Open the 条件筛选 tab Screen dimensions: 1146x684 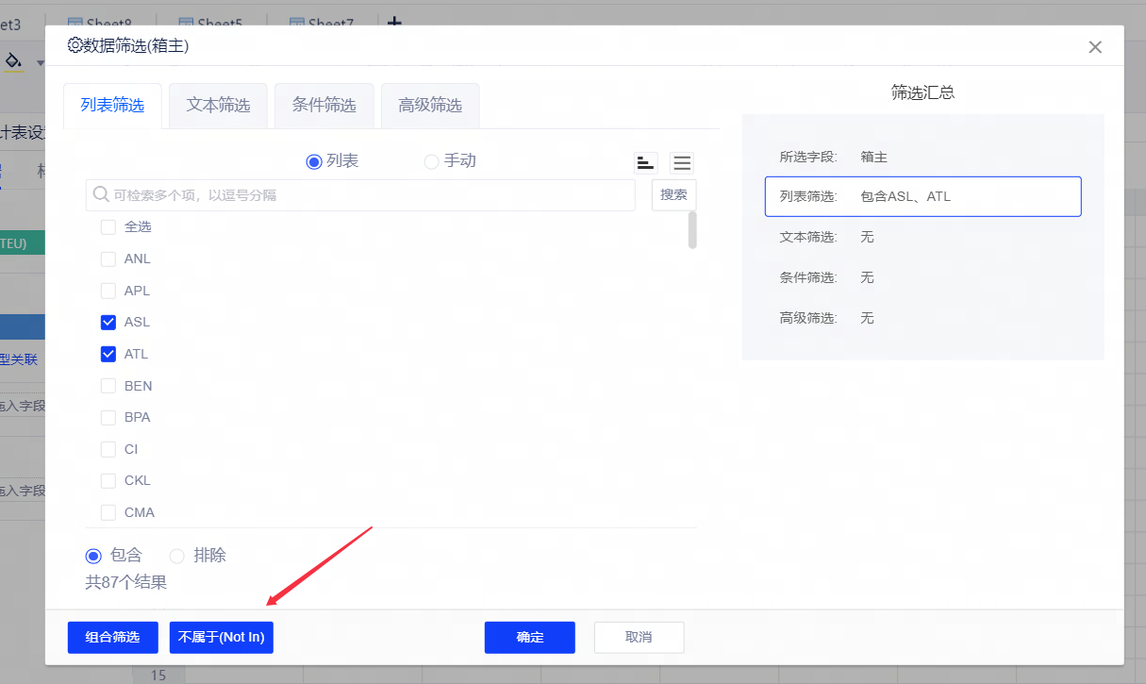coord(324,106)
